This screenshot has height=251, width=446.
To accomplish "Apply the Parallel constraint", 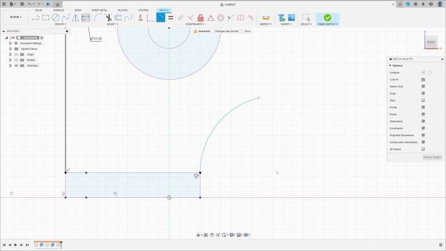I will click(180, 17).
